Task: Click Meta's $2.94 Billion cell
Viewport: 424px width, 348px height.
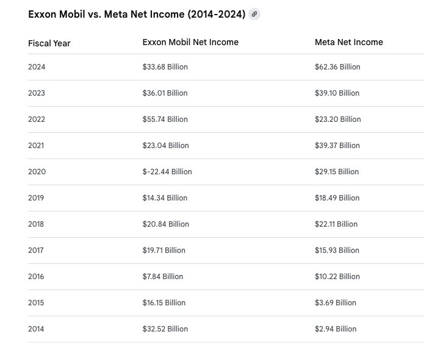Action: coord(336,329)
